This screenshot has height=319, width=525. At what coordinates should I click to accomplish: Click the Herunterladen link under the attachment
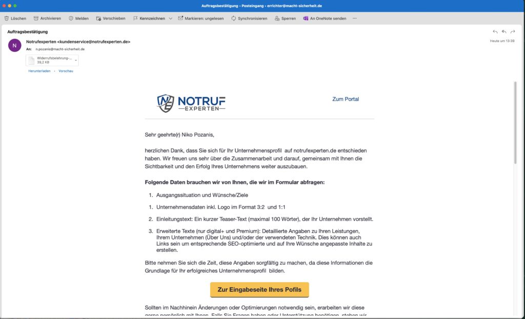[x=39, y=71]
